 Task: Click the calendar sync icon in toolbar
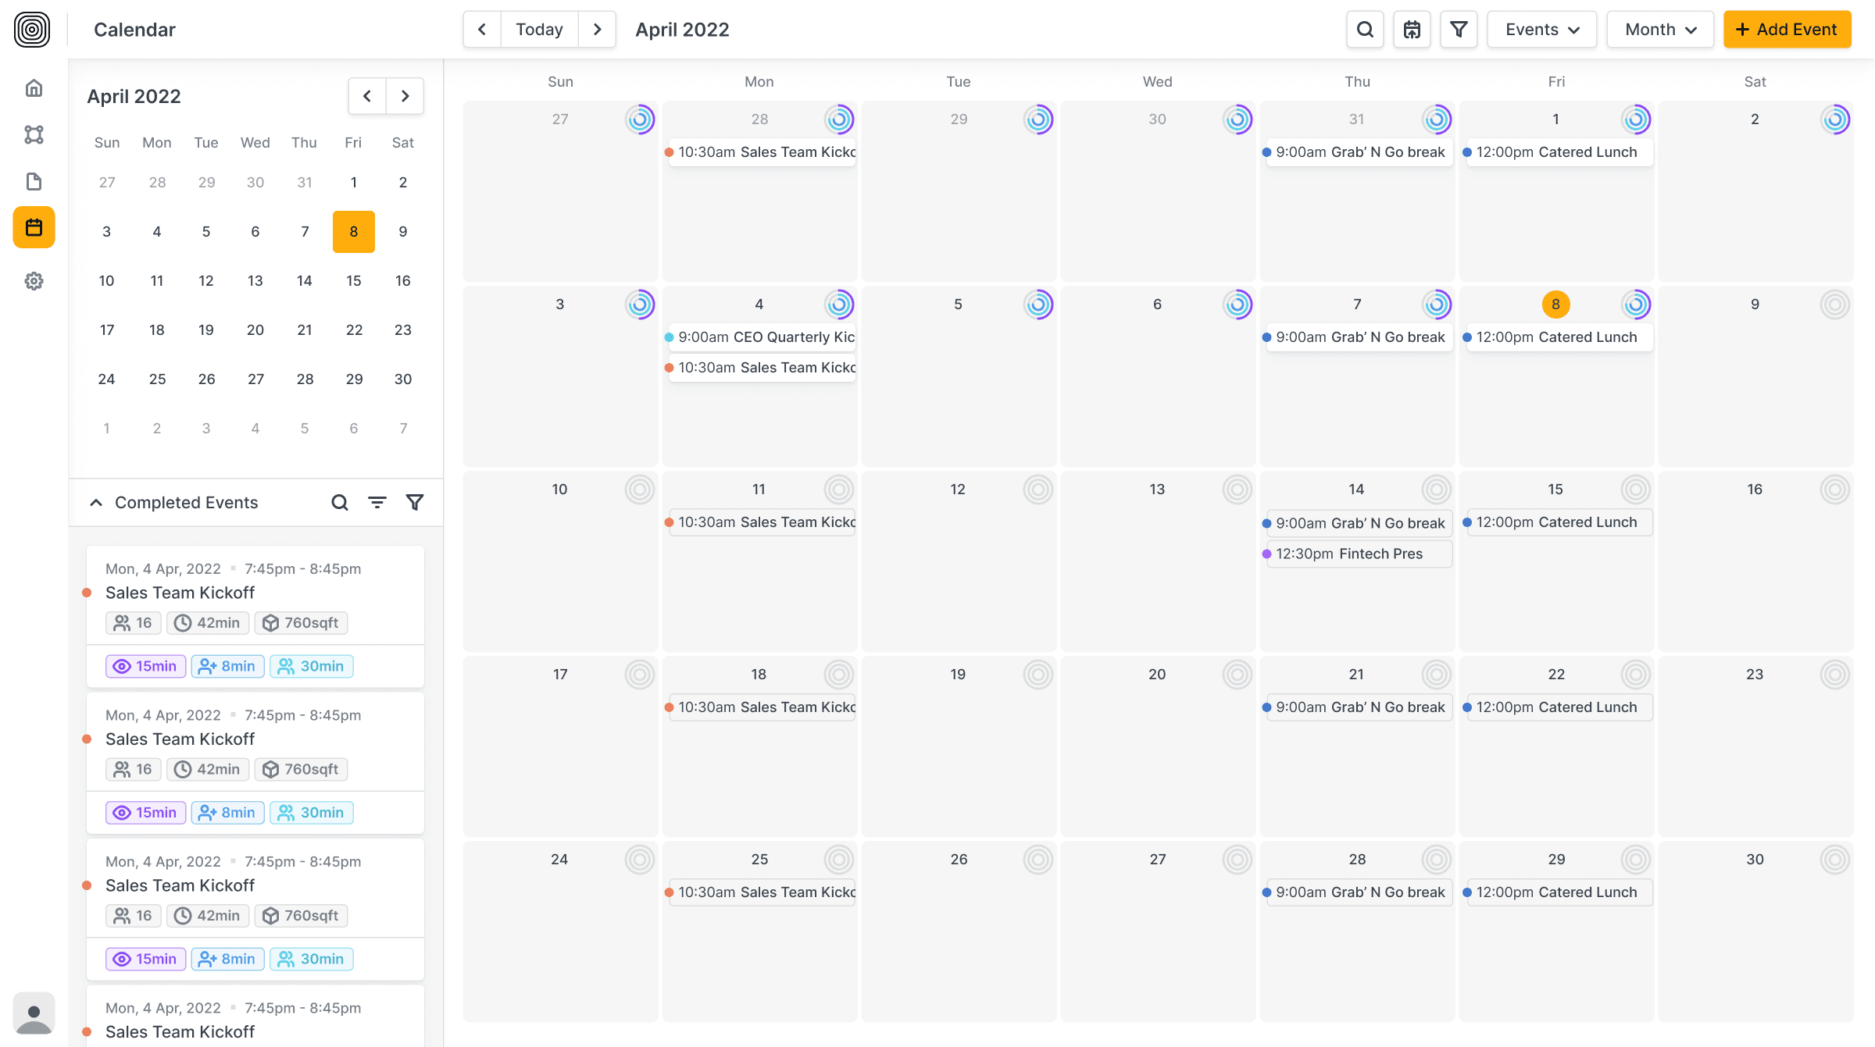pos(1412,30)
